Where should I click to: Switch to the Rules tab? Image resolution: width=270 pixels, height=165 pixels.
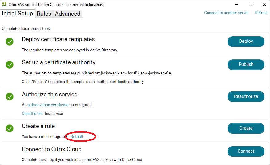44,14
